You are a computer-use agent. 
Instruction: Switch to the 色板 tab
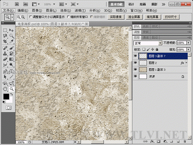point(146,26)
